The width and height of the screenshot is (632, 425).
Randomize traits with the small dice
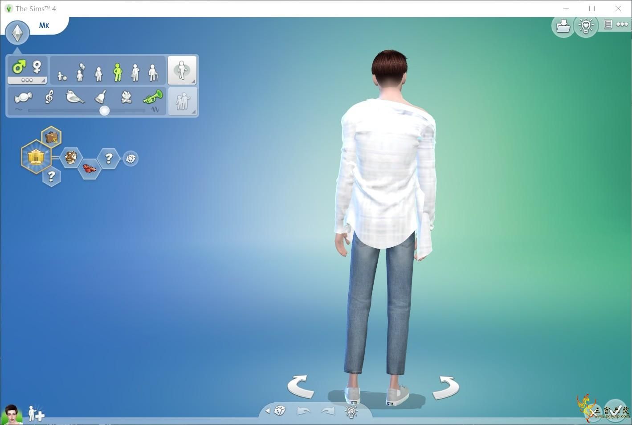click(130, 159)
